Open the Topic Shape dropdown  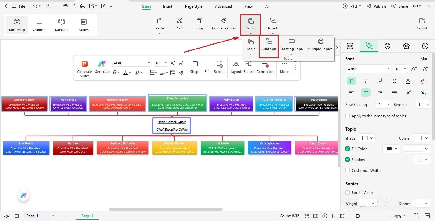point(367,138)
